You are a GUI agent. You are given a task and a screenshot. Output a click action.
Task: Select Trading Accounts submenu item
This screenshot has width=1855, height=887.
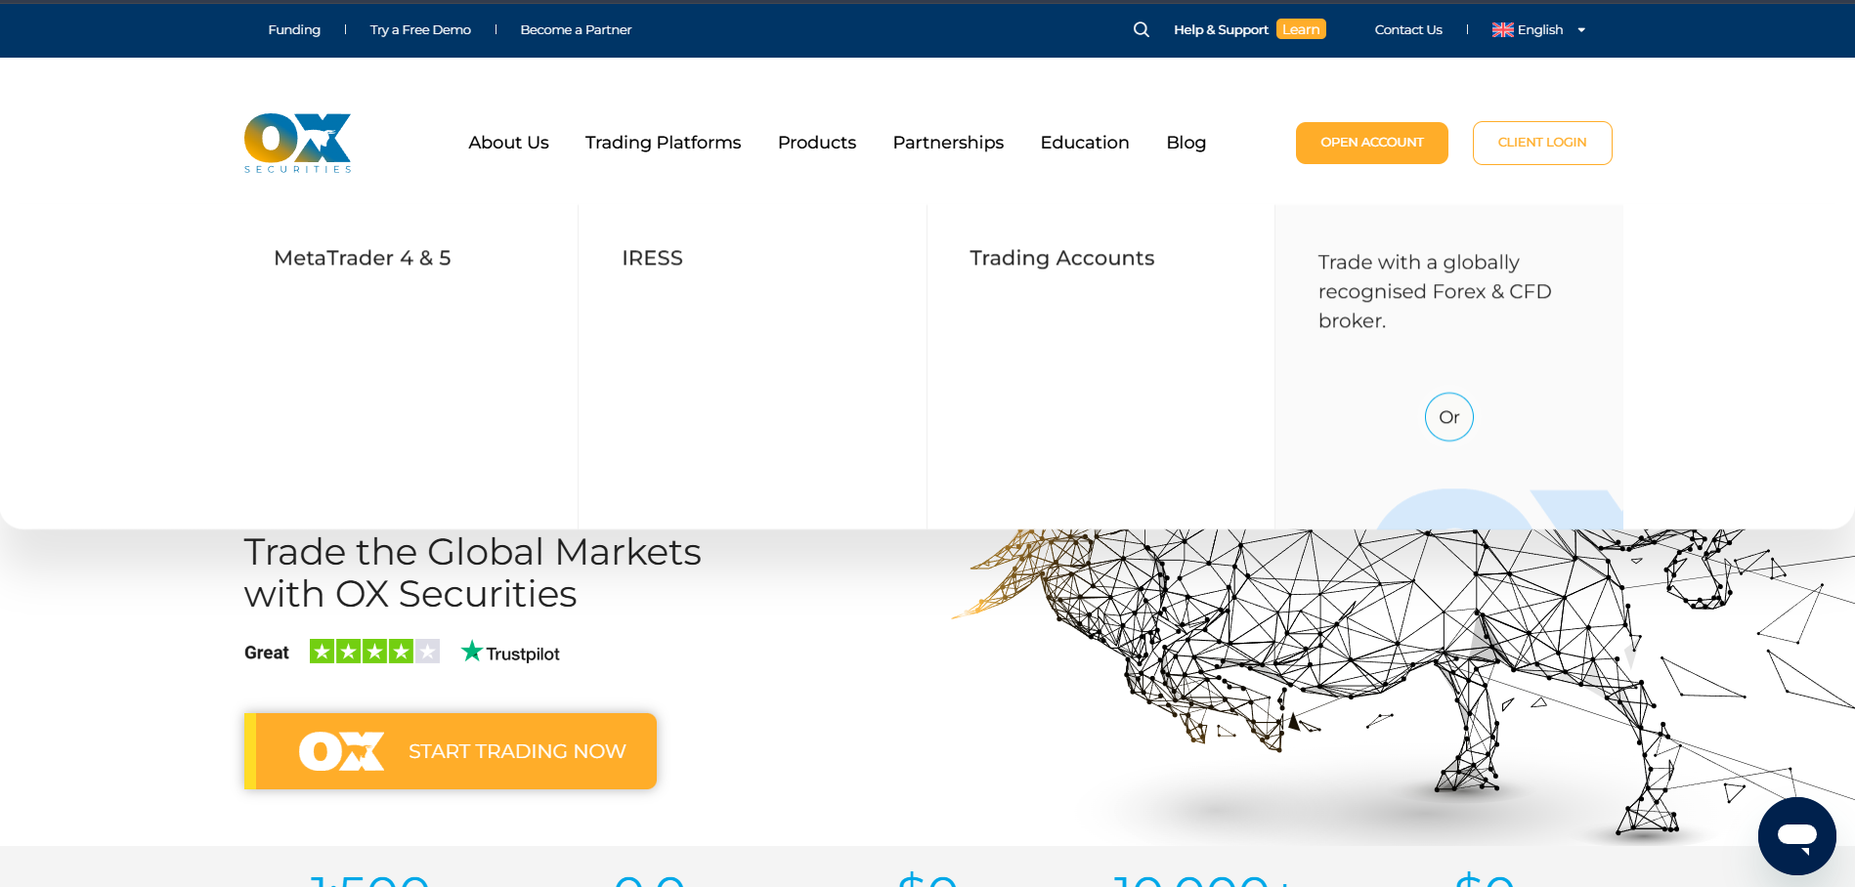(1061, 258)
